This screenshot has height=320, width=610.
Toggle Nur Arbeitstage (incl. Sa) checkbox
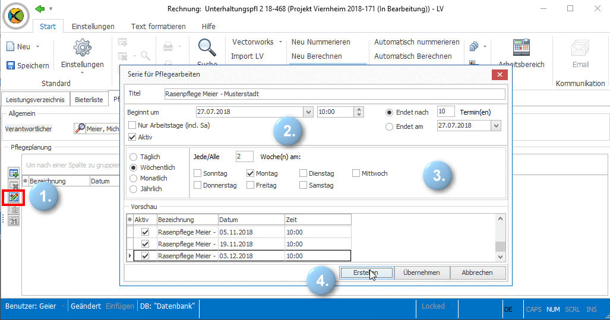pos(132,125)
